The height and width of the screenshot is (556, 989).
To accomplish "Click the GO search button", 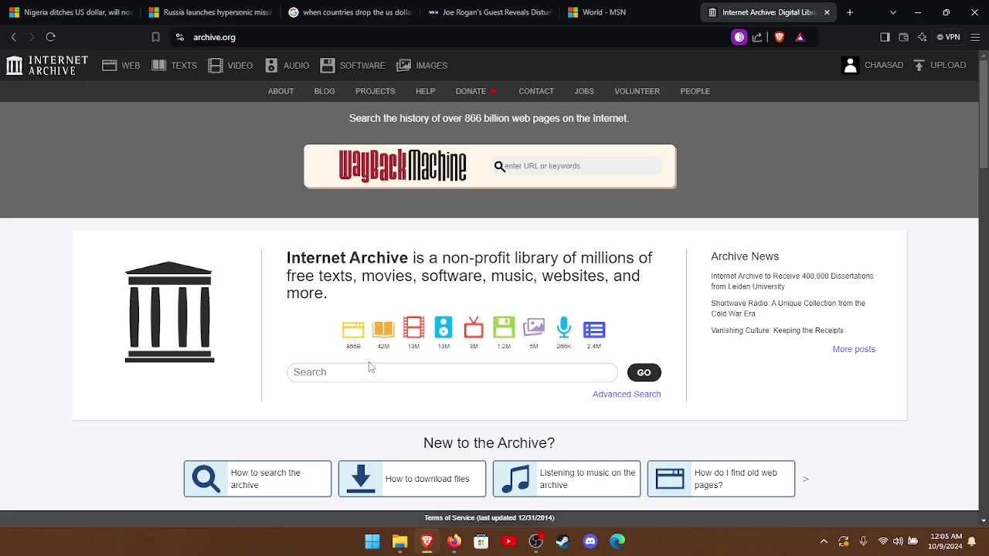I will coord(644,372).
